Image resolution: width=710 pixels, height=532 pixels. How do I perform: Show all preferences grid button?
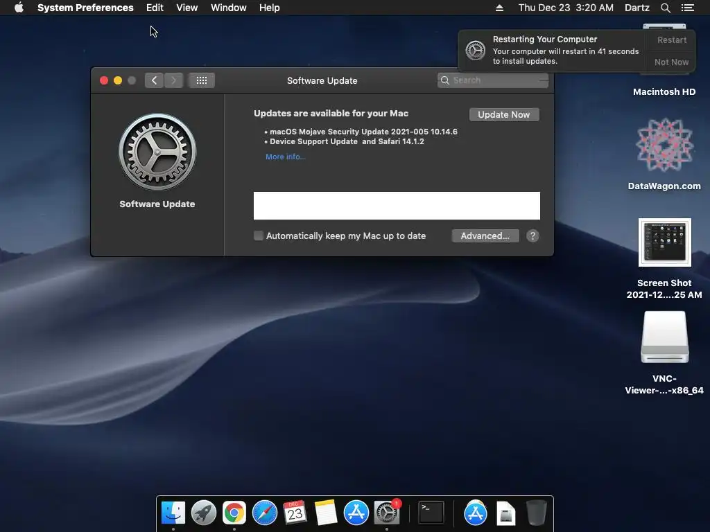click(x=202, y=80)
